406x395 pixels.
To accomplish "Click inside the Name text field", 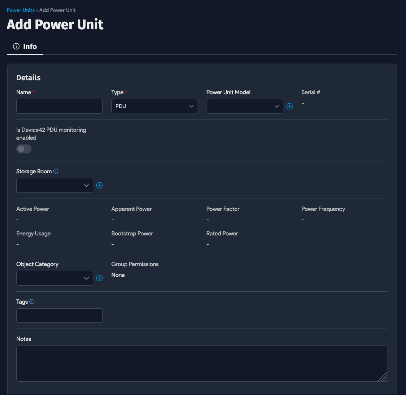I will coord(59,106).
